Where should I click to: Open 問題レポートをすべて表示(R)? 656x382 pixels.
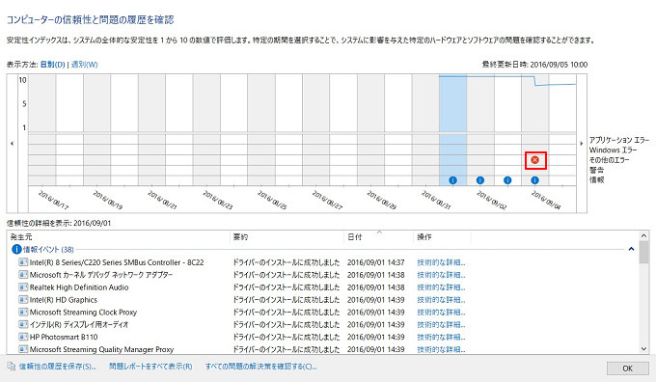150,367
